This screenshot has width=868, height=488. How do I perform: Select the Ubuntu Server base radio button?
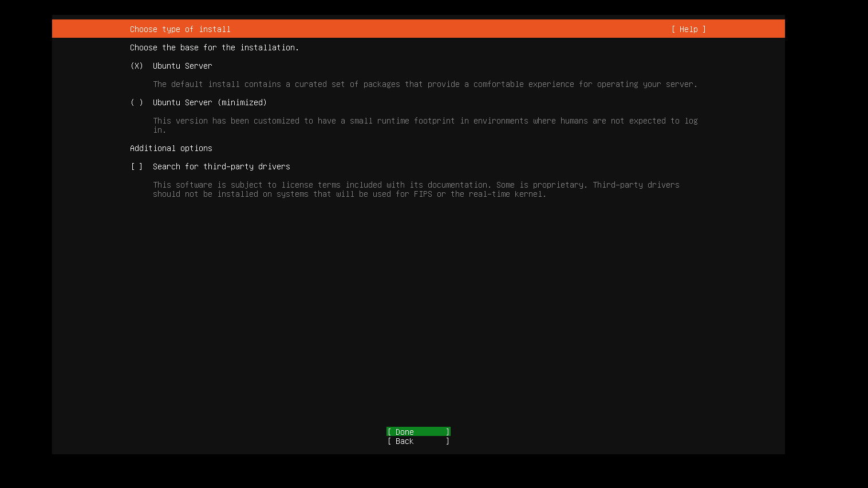click(136, 66)
